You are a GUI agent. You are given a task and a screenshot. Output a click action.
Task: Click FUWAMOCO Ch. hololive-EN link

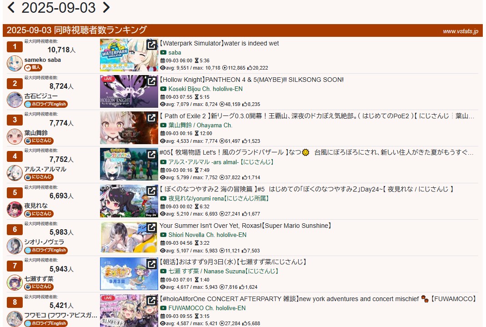[207, 308]
